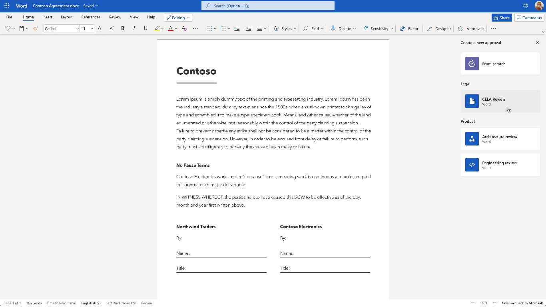Expand the Paste options dropdown arrow
Image resolution: width=546 pixels, height=307 pixels.
coord(27,28)
